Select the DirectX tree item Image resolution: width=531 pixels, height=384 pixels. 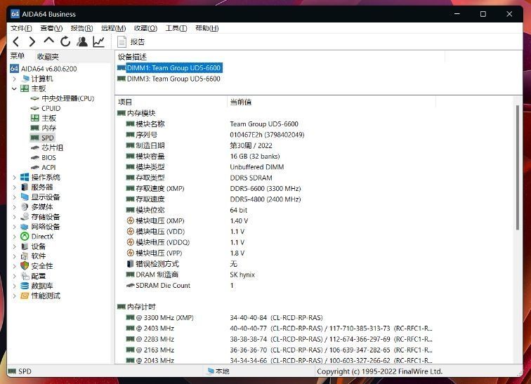42,237
